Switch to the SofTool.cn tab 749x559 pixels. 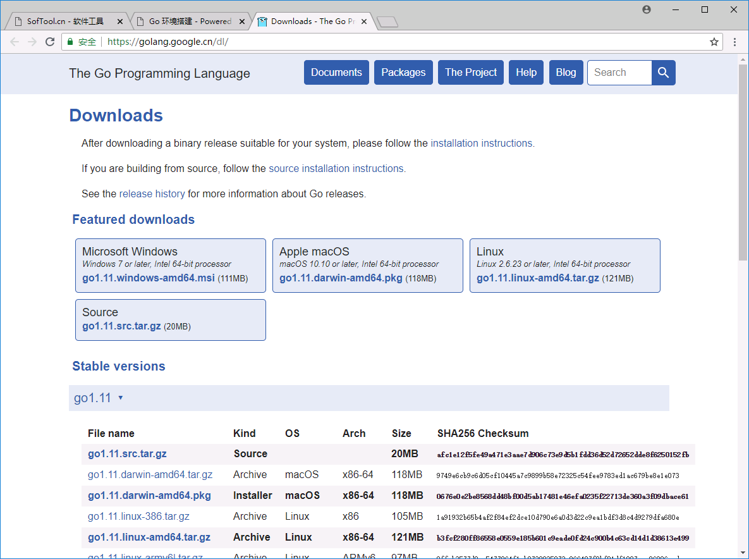[x=66, y=21]
